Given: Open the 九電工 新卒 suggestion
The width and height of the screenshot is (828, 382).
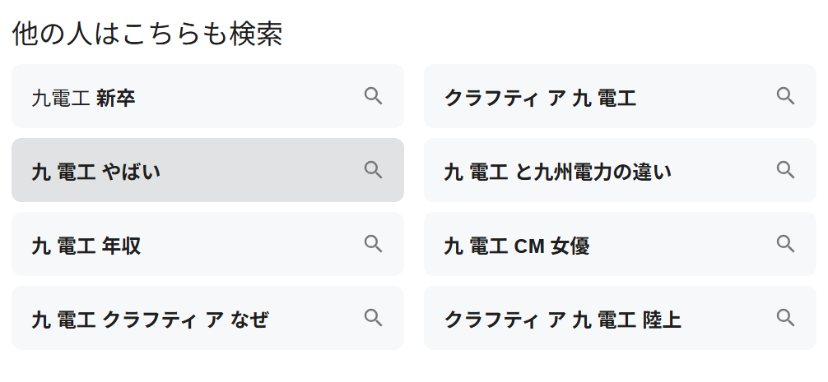Looking at the screenshot, I should tap(83, 99).
